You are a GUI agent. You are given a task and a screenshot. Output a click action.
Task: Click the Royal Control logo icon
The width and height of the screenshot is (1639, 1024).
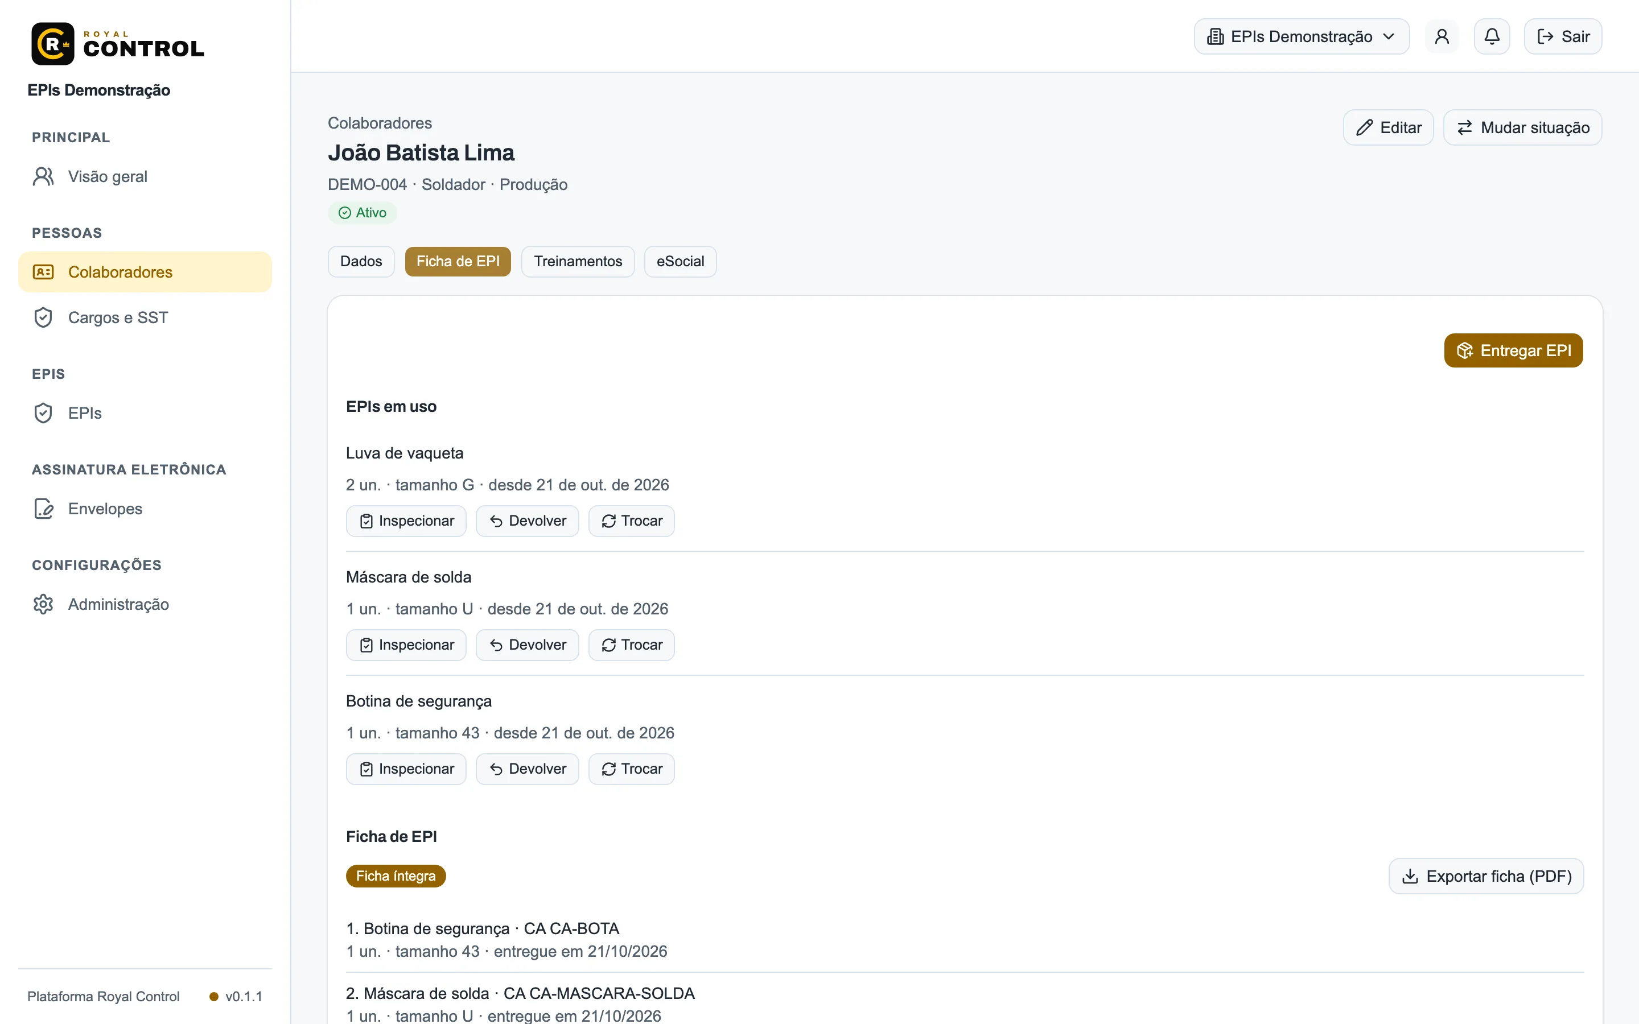pyautogui.click(x=53, y=44)
